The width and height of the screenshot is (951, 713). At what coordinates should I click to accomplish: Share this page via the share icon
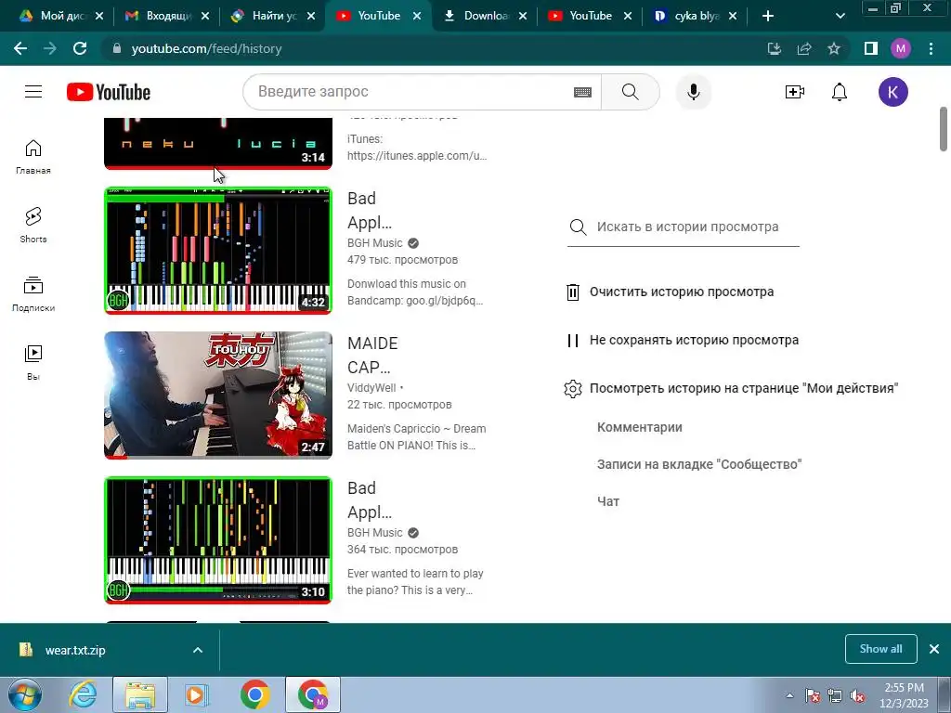point(804,48)
